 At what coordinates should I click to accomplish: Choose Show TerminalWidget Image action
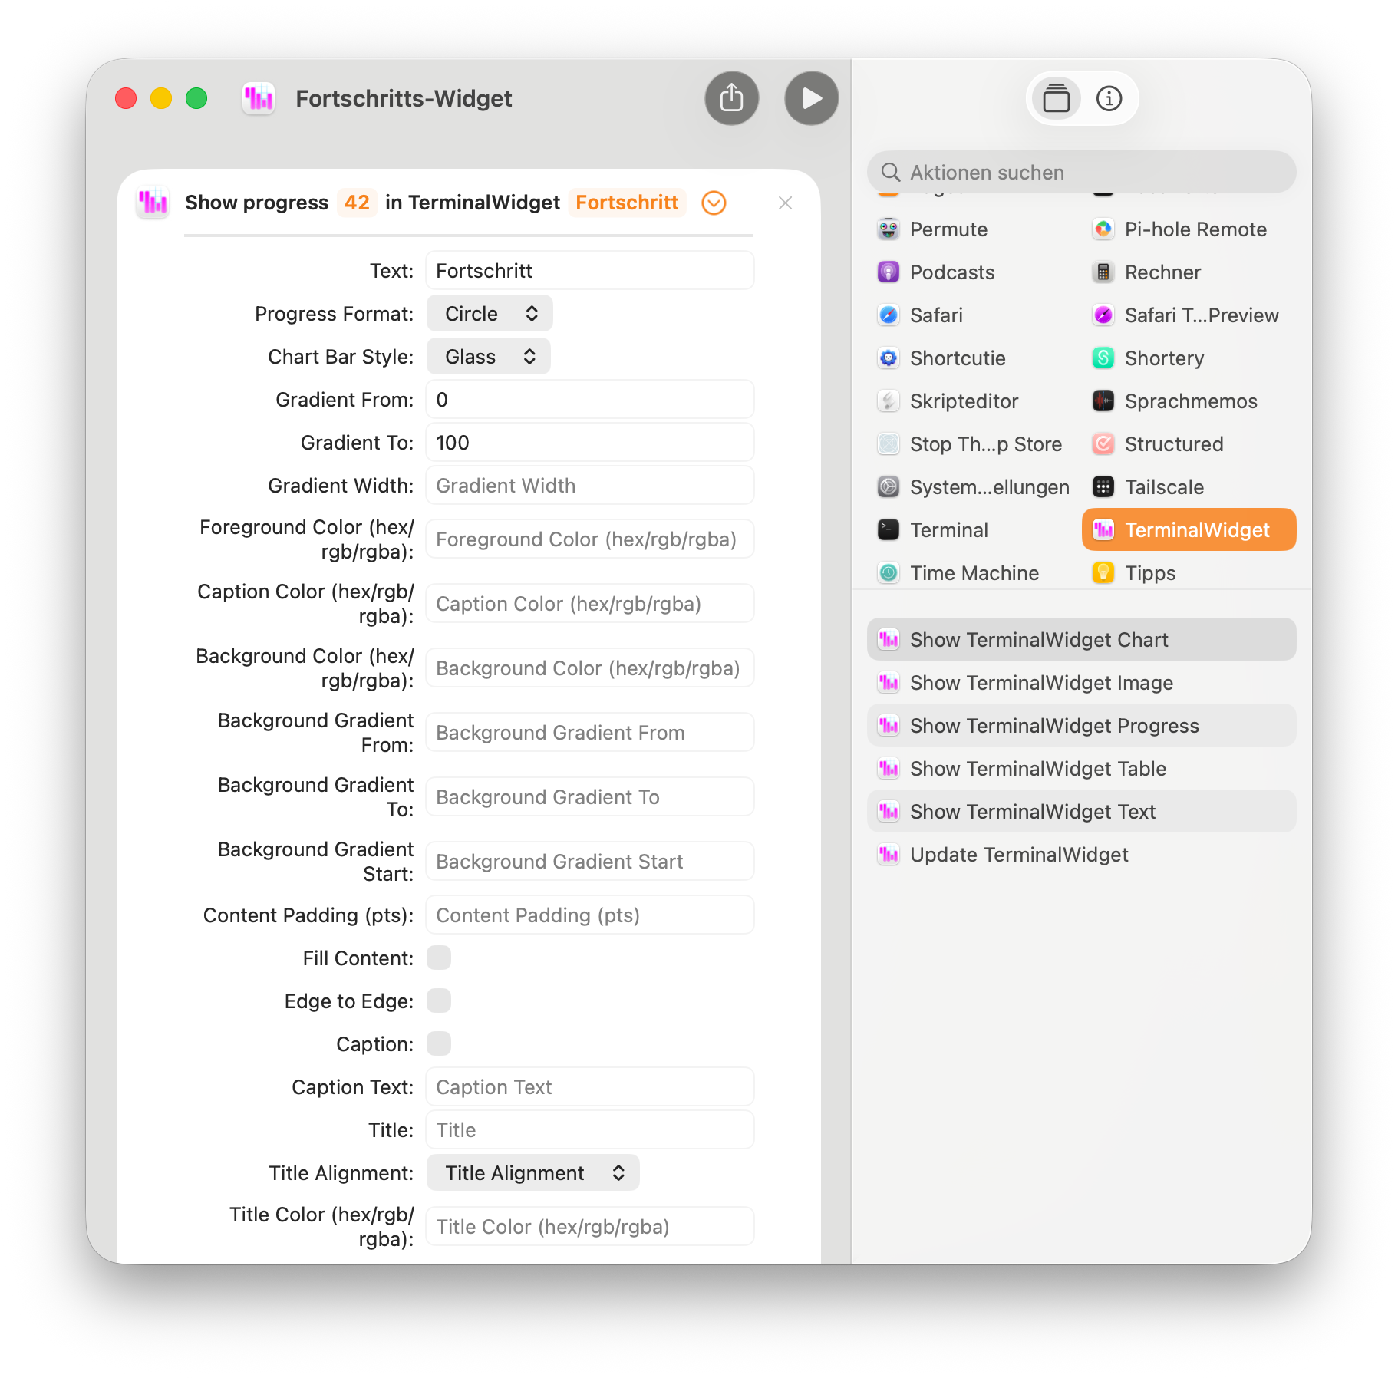(x=1081, y=683)
